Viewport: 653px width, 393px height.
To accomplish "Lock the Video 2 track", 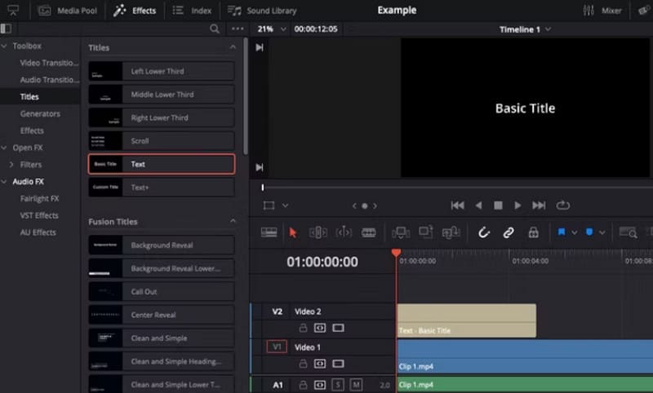I will (303, 328).
